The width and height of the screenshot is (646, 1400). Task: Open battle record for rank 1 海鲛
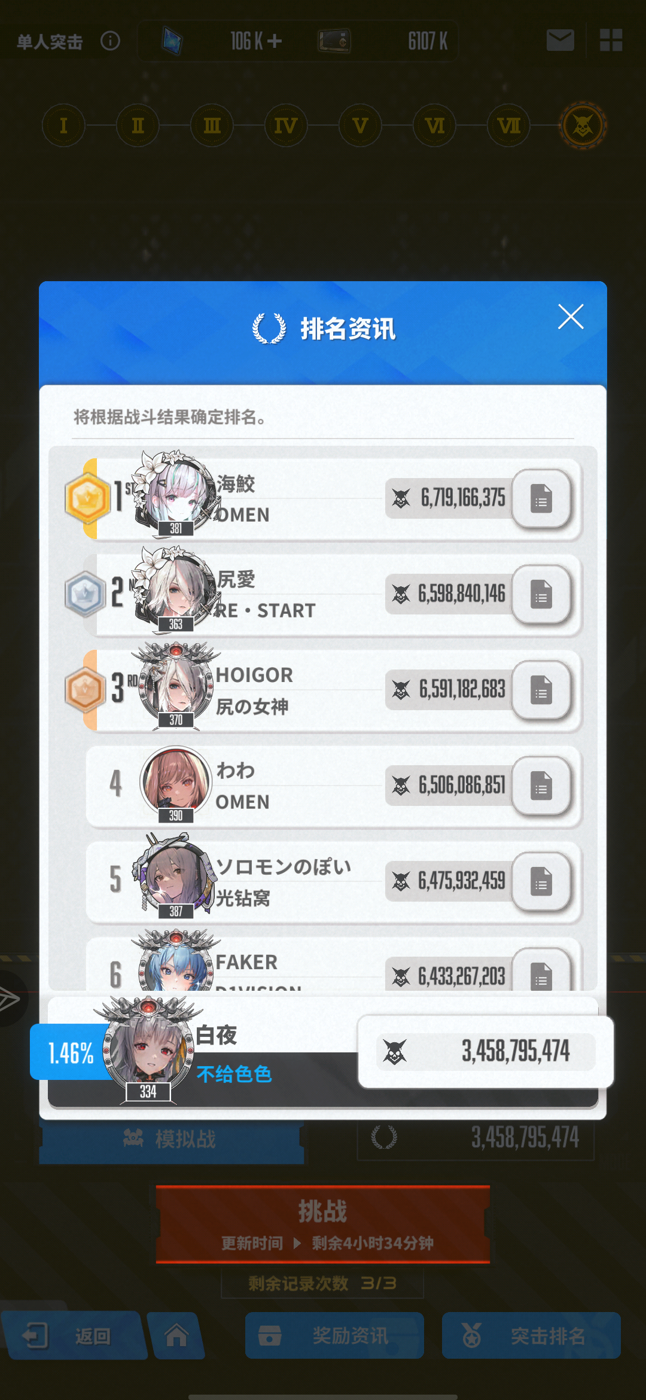pos(541,498)
